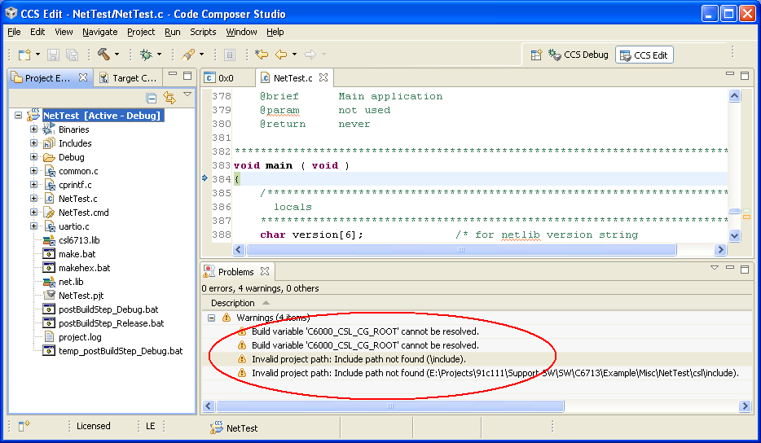
Task: Switch to the Target Configurations tab
Action: tap(128, 77)
